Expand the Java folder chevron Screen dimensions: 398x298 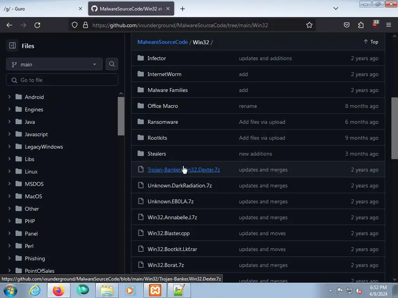pyautogui.click(x=9, y=121)
